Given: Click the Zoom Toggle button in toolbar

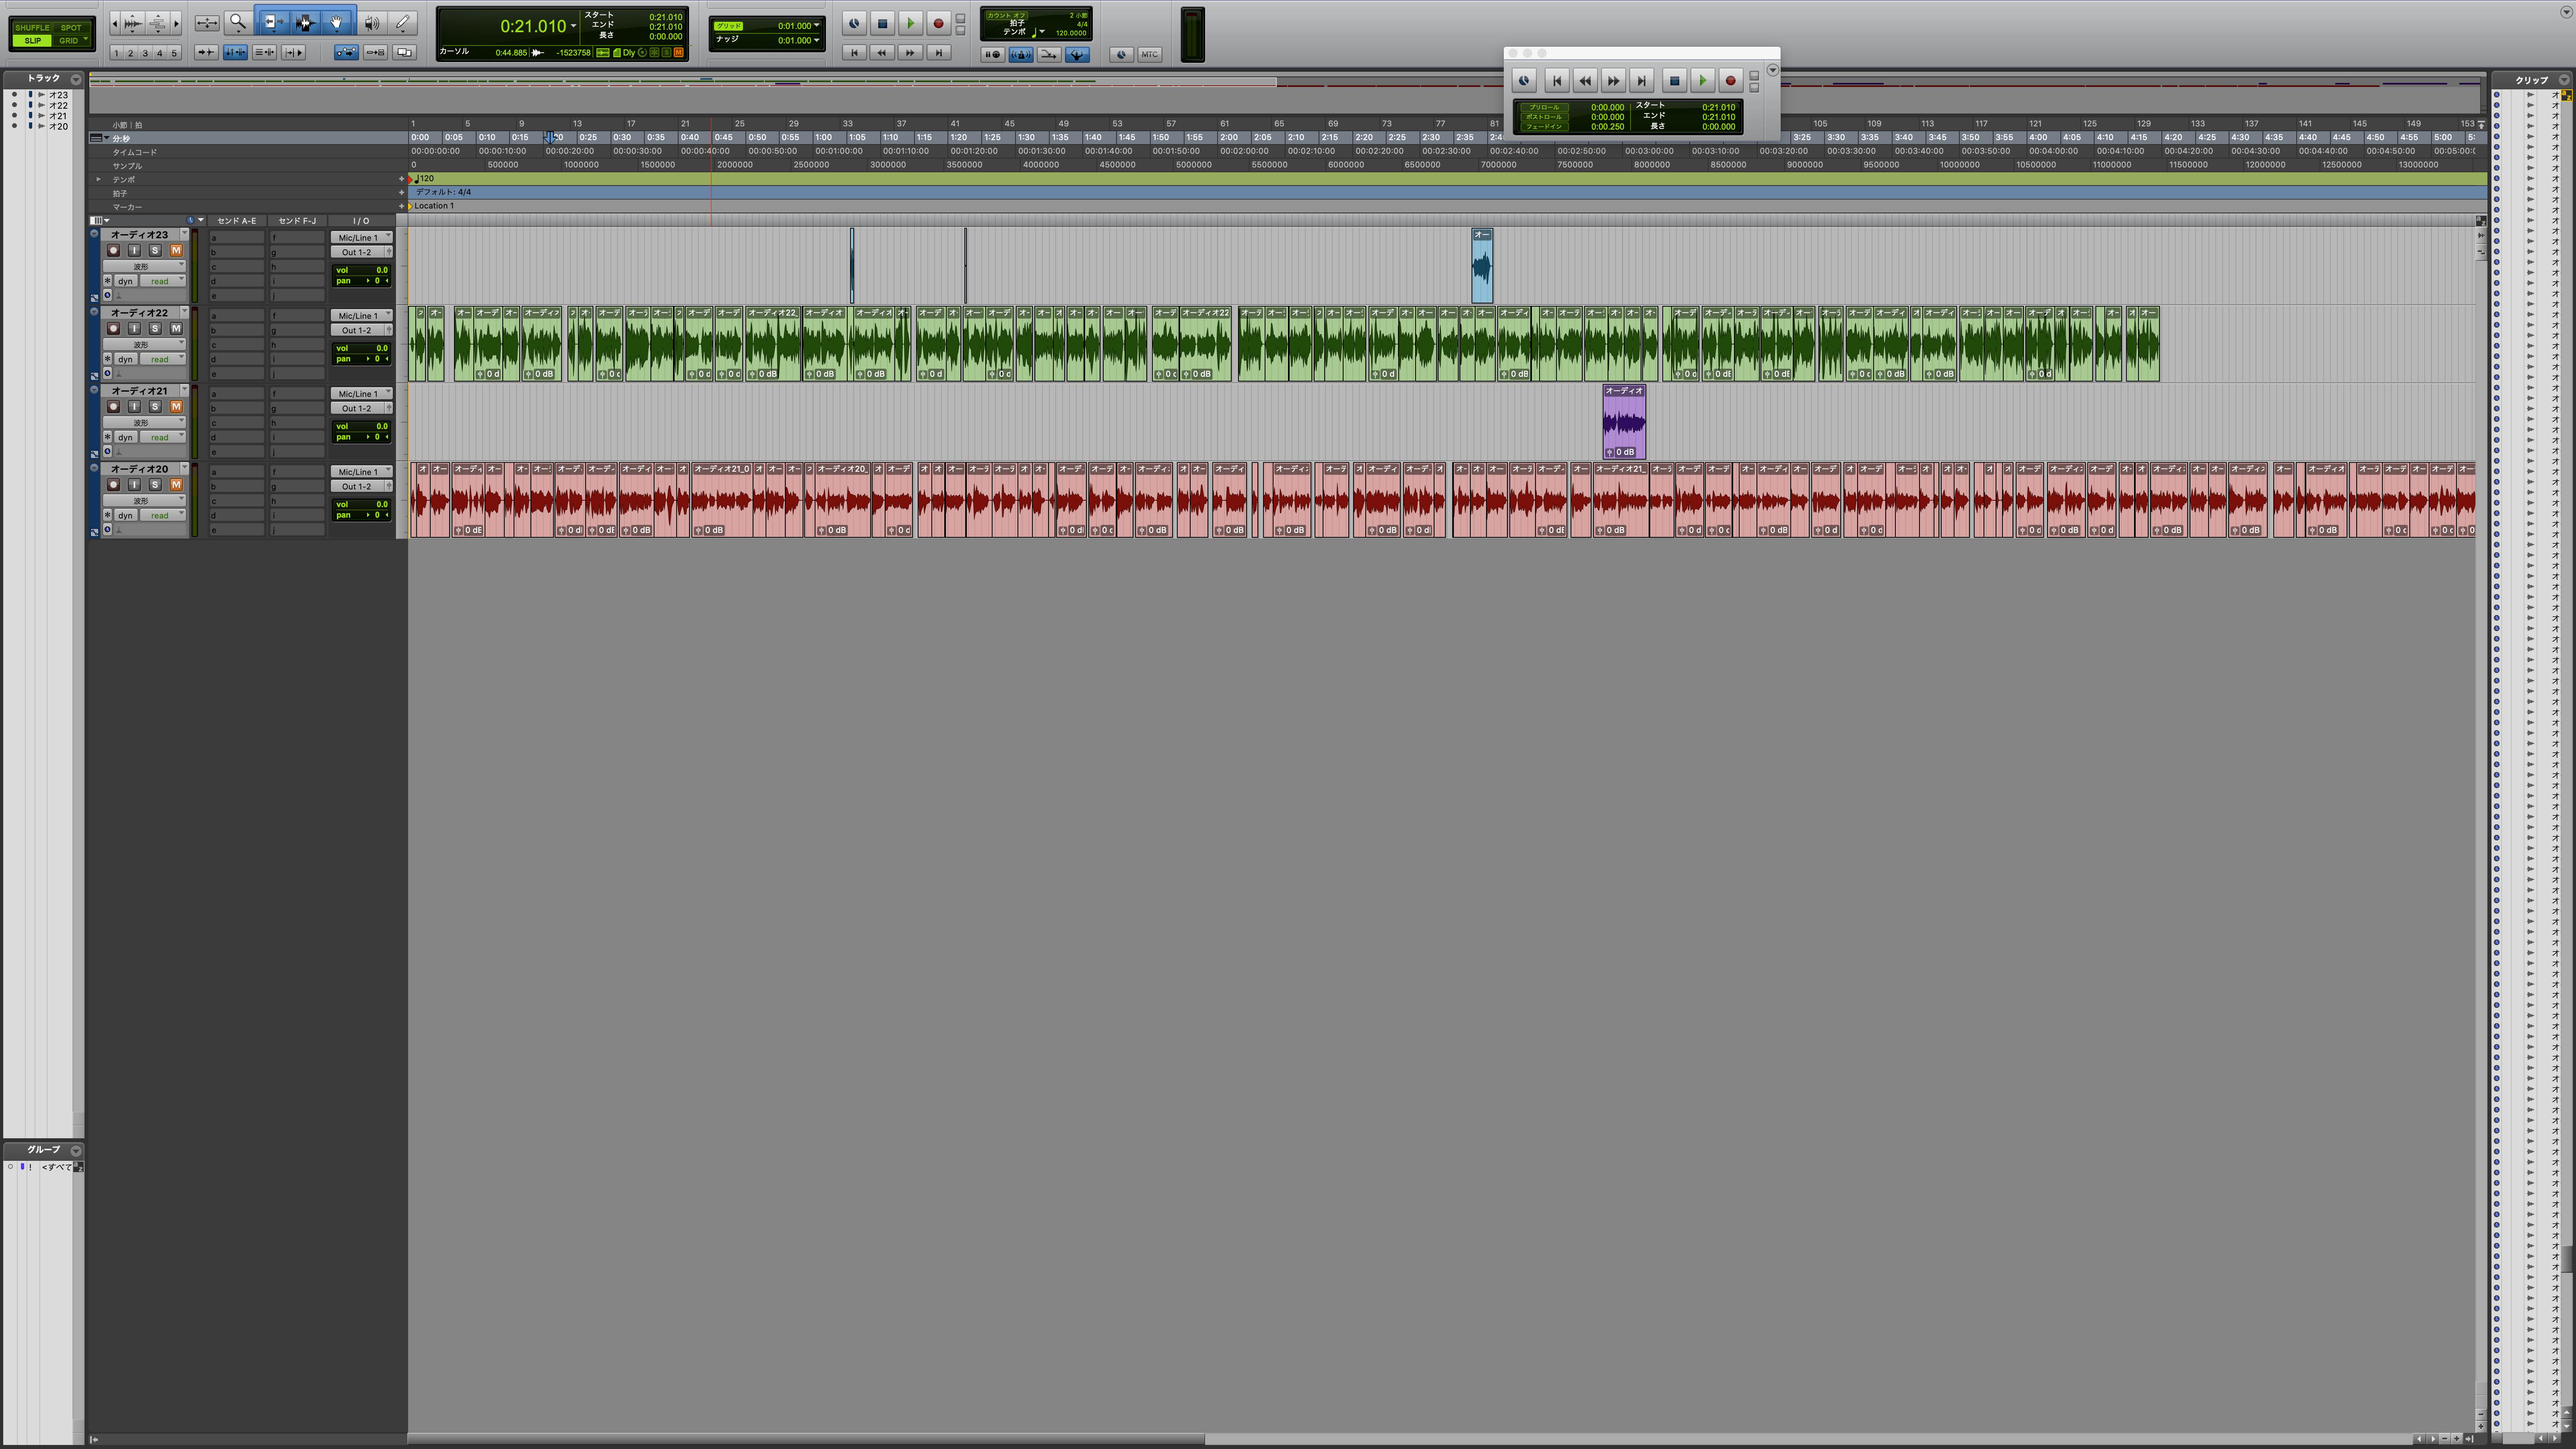Looking at the screenshot, I should pyautogui.click(x=207, y=22).
